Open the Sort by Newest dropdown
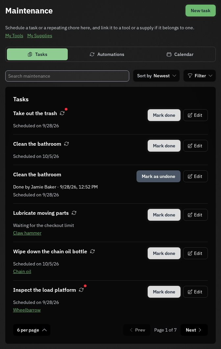 click(x=157, y=76)
